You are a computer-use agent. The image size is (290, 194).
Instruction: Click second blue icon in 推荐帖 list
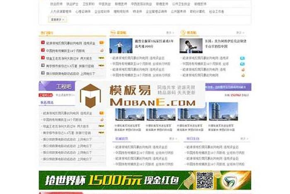(242, 64)
